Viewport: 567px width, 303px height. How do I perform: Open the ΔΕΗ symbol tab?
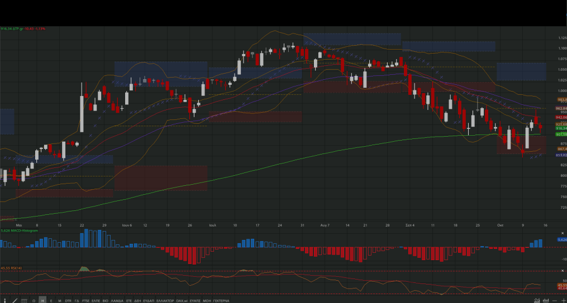click(x=137, y=300)
